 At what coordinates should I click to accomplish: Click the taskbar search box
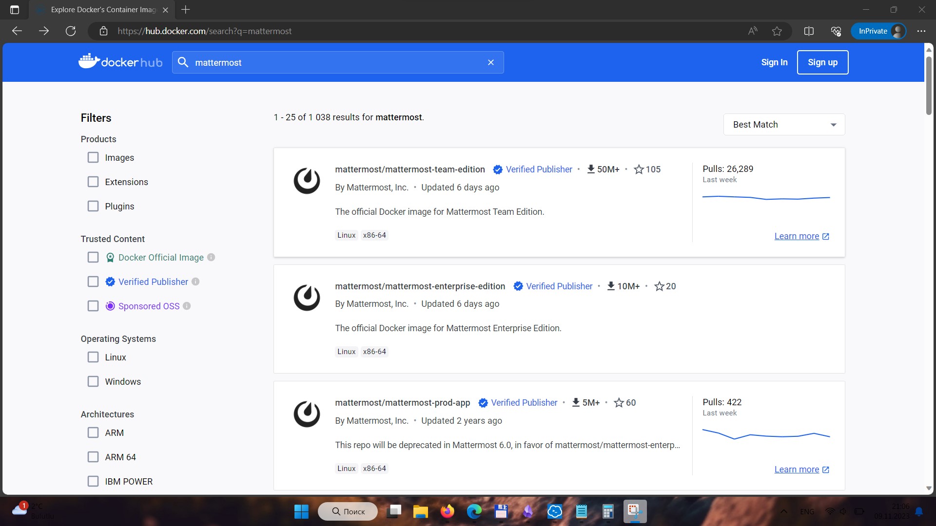point(348,511)
